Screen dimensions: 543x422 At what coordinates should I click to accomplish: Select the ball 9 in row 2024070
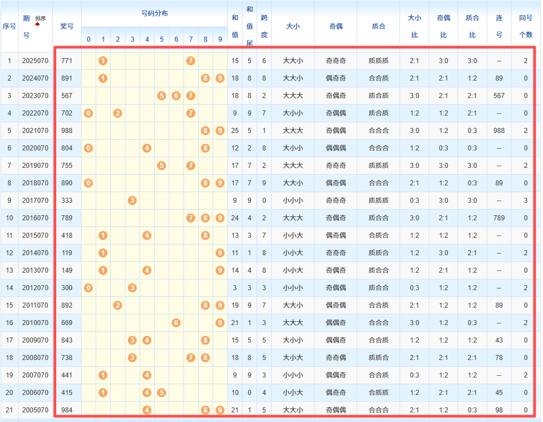[x=220, y=78]
